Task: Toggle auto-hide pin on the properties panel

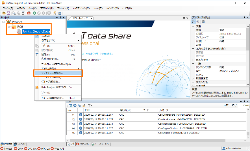Action: [x=244, y=18]
